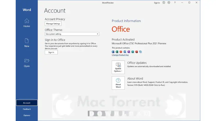The height and width of the screenshot is (121, 216).
Task: Maximize the Word Preview window
Action: 189,3
